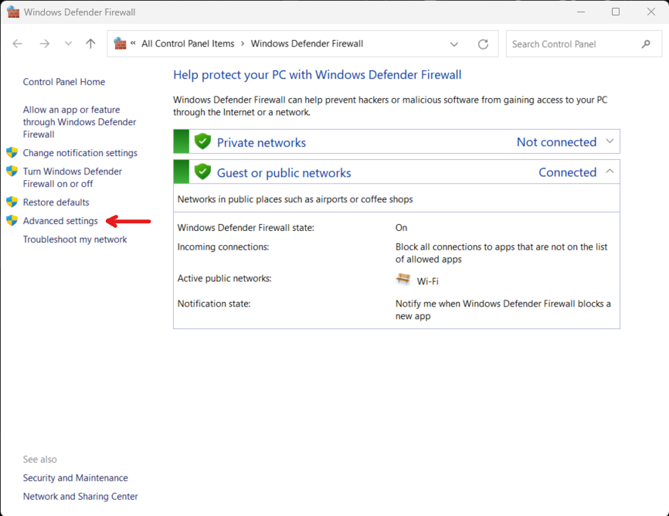
Task: Maximize the Windows Defender Firewall window
Action: [x=616, y=12]
